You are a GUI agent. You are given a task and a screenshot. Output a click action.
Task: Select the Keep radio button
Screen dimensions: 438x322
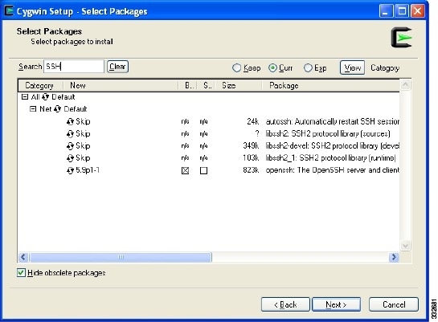point(236,67)
